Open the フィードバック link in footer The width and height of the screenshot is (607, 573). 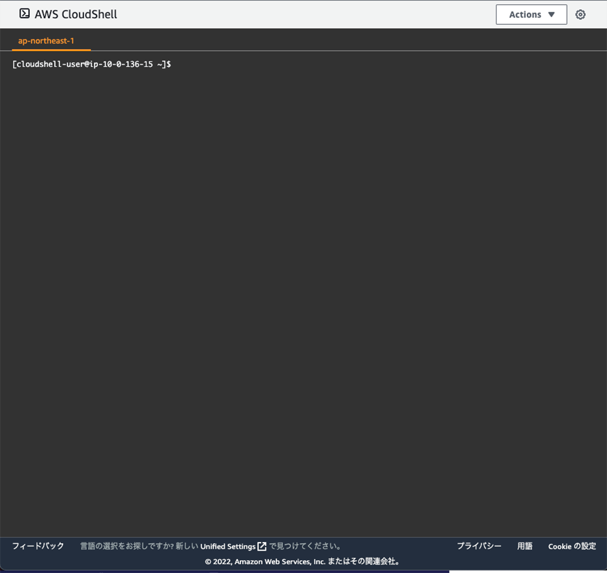pyautogui.click(x=38, y=546)
